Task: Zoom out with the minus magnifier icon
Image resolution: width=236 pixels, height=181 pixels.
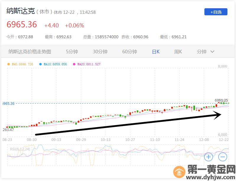Action: 223,157
